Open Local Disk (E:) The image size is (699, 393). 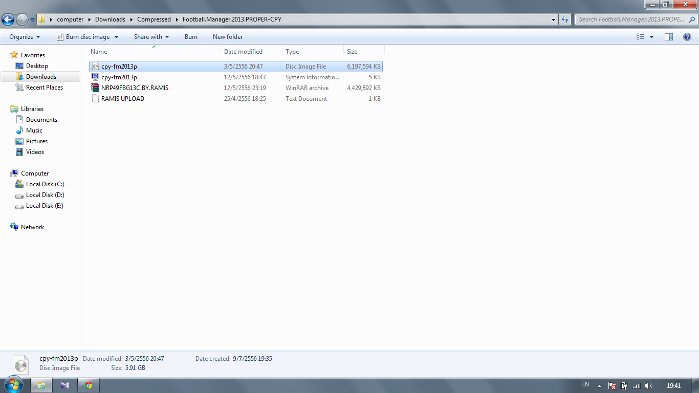click(45, 206)
